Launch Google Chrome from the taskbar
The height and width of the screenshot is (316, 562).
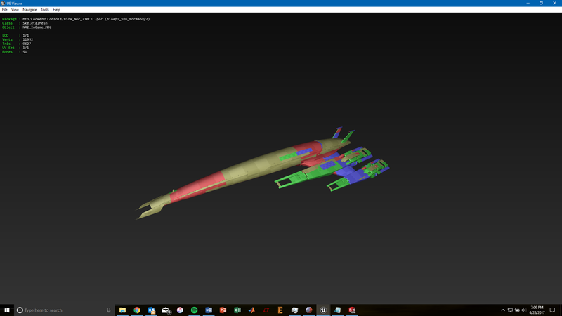(137, 310)
